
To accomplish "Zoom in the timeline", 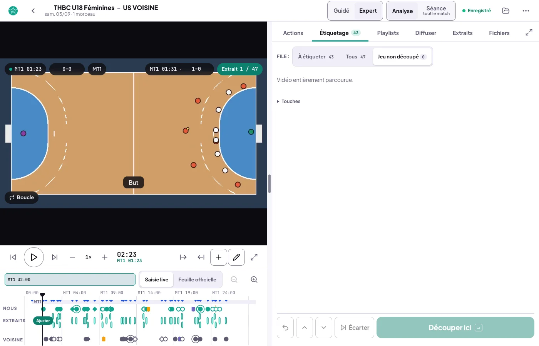I will point(254,279).
